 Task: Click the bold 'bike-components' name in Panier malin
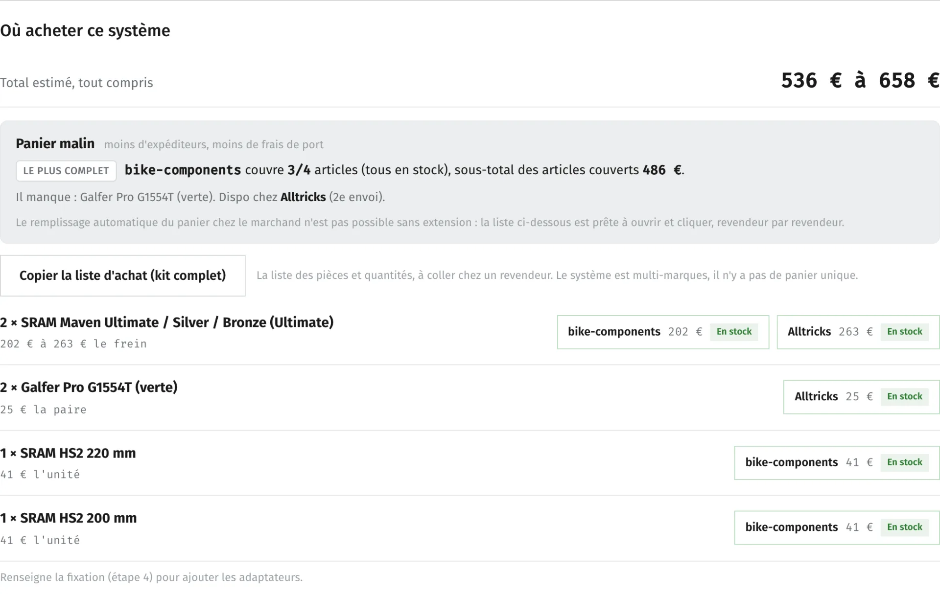click(183, 170)
